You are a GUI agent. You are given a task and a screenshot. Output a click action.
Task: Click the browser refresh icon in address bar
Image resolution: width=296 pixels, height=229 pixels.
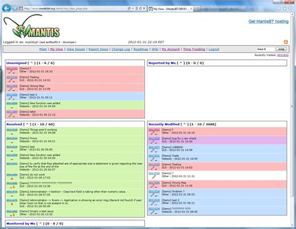click(141, 9)
